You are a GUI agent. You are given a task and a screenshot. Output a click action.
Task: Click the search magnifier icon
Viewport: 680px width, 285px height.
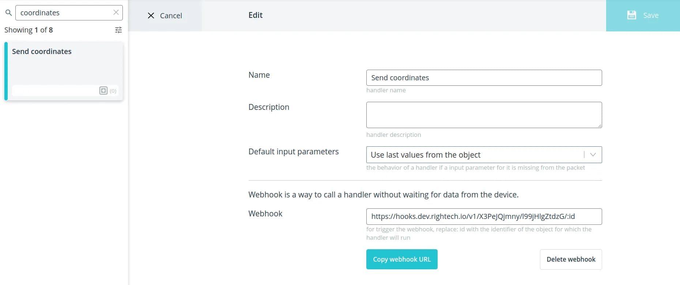point(8,13)
